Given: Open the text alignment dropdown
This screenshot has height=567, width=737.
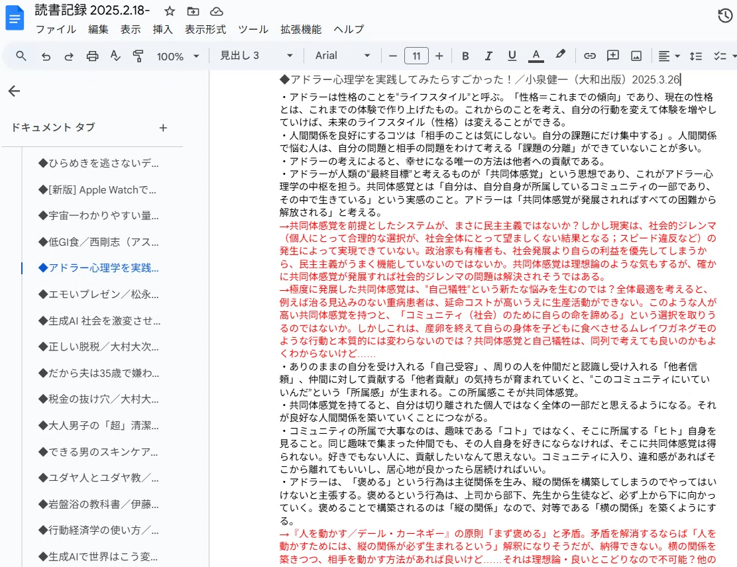Looking at the screenshot, I should [x=669, y=56].
